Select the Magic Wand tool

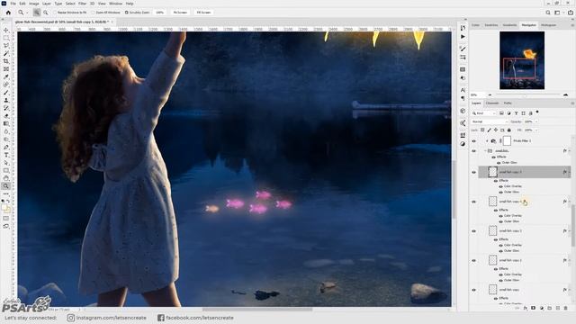point(6,54)
